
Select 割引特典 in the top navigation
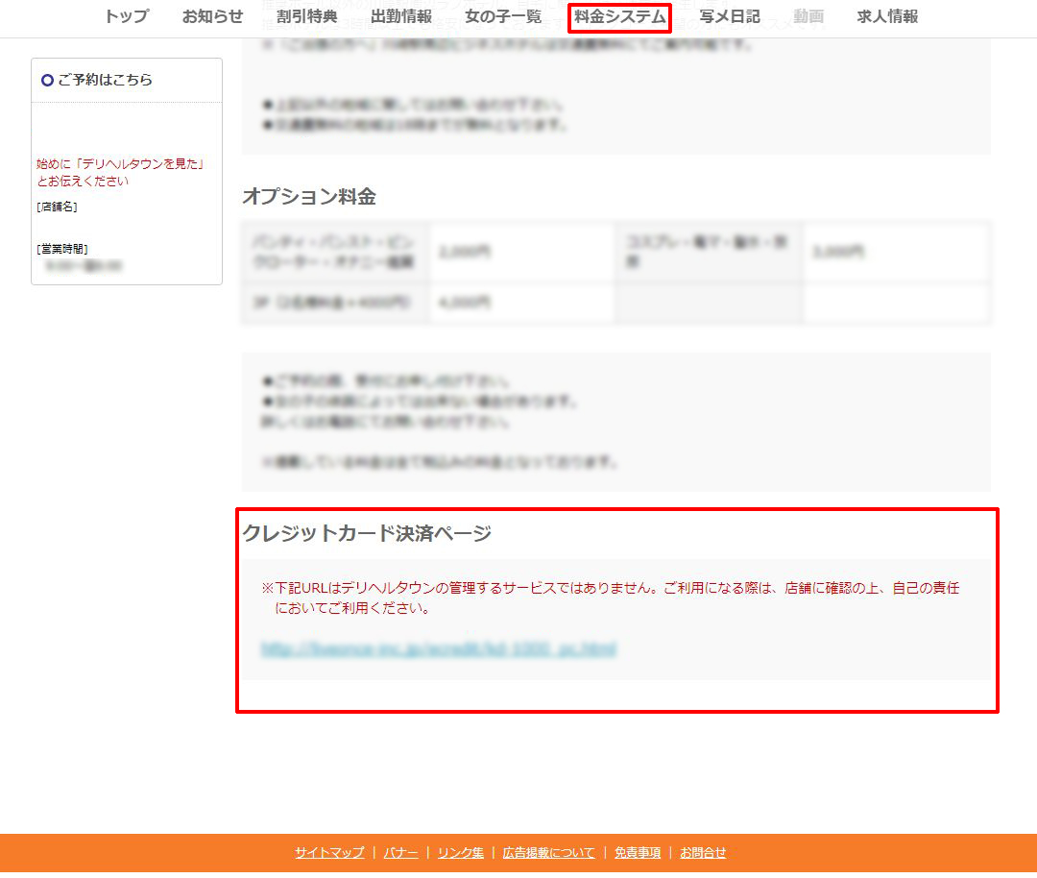pyautogui.click(x=305, y=16)
